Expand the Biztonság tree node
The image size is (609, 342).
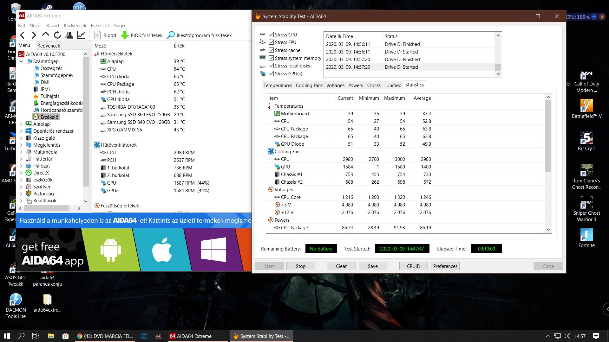click(21, 193)
